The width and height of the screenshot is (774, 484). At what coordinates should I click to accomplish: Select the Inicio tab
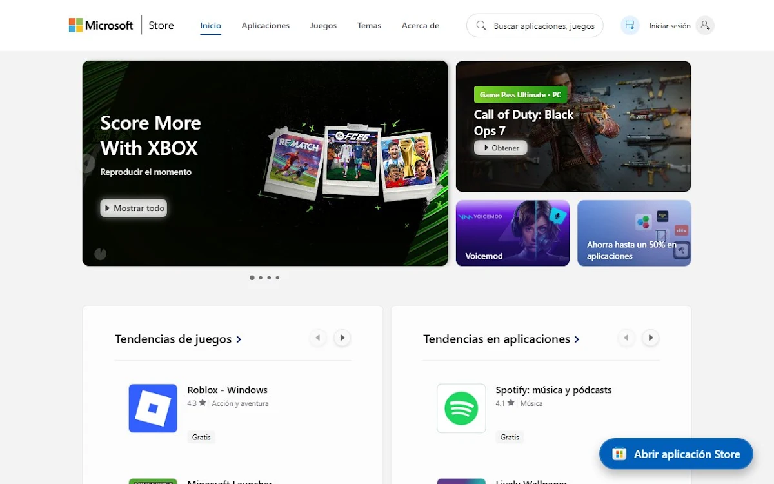point(210,26)
